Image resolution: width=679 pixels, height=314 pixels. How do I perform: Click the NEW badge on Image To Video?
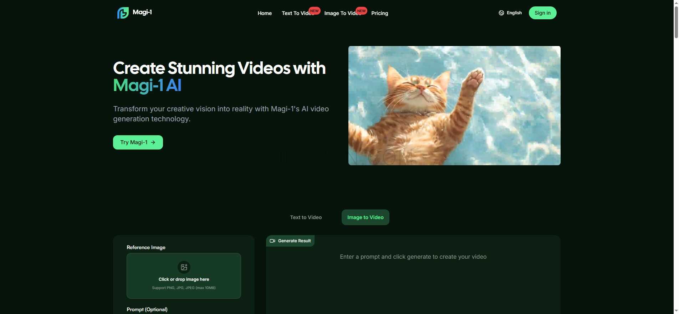[361, 11]
